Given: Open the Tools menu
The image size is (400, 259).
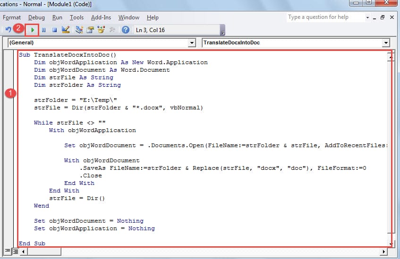Looking at the screenshot, I should (x=77, y=17).
